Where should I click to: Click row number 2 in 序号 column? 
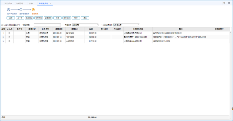[3, 37]
